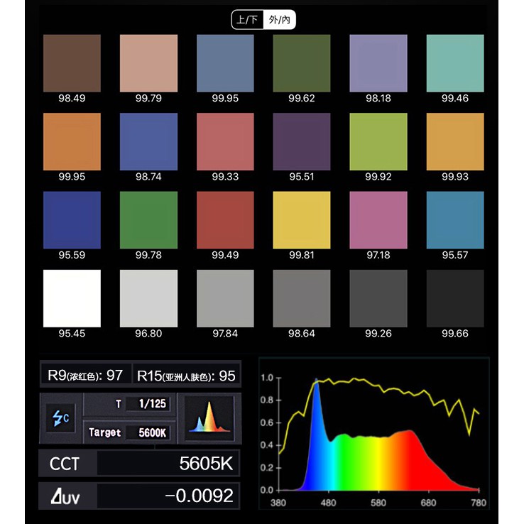Select the R9 deep red value box
Viewport: 524px width, 524px height.
point(86,375)
